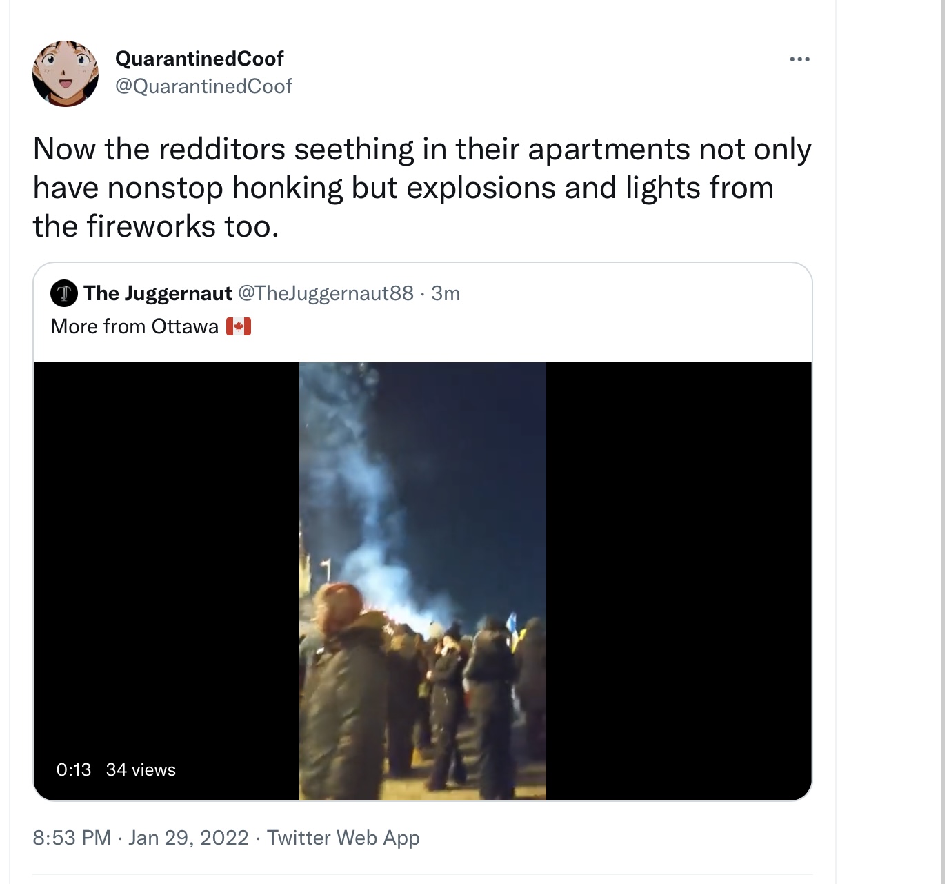This screenshot has width=949, height=884.
Task: Click the main tweet text about redditors
Action: 422,188
